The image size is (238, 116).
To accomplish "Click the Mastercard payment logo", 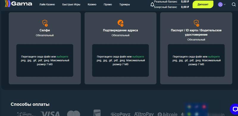I will click(x=73, y=113).
